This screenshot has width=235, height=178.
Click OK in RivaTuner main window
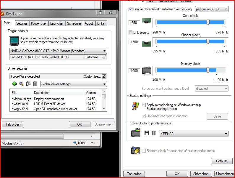point(80,124)
